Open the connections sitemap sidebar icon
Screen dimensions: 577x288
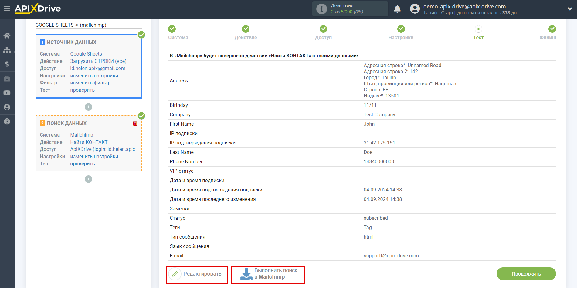point(7,50)
